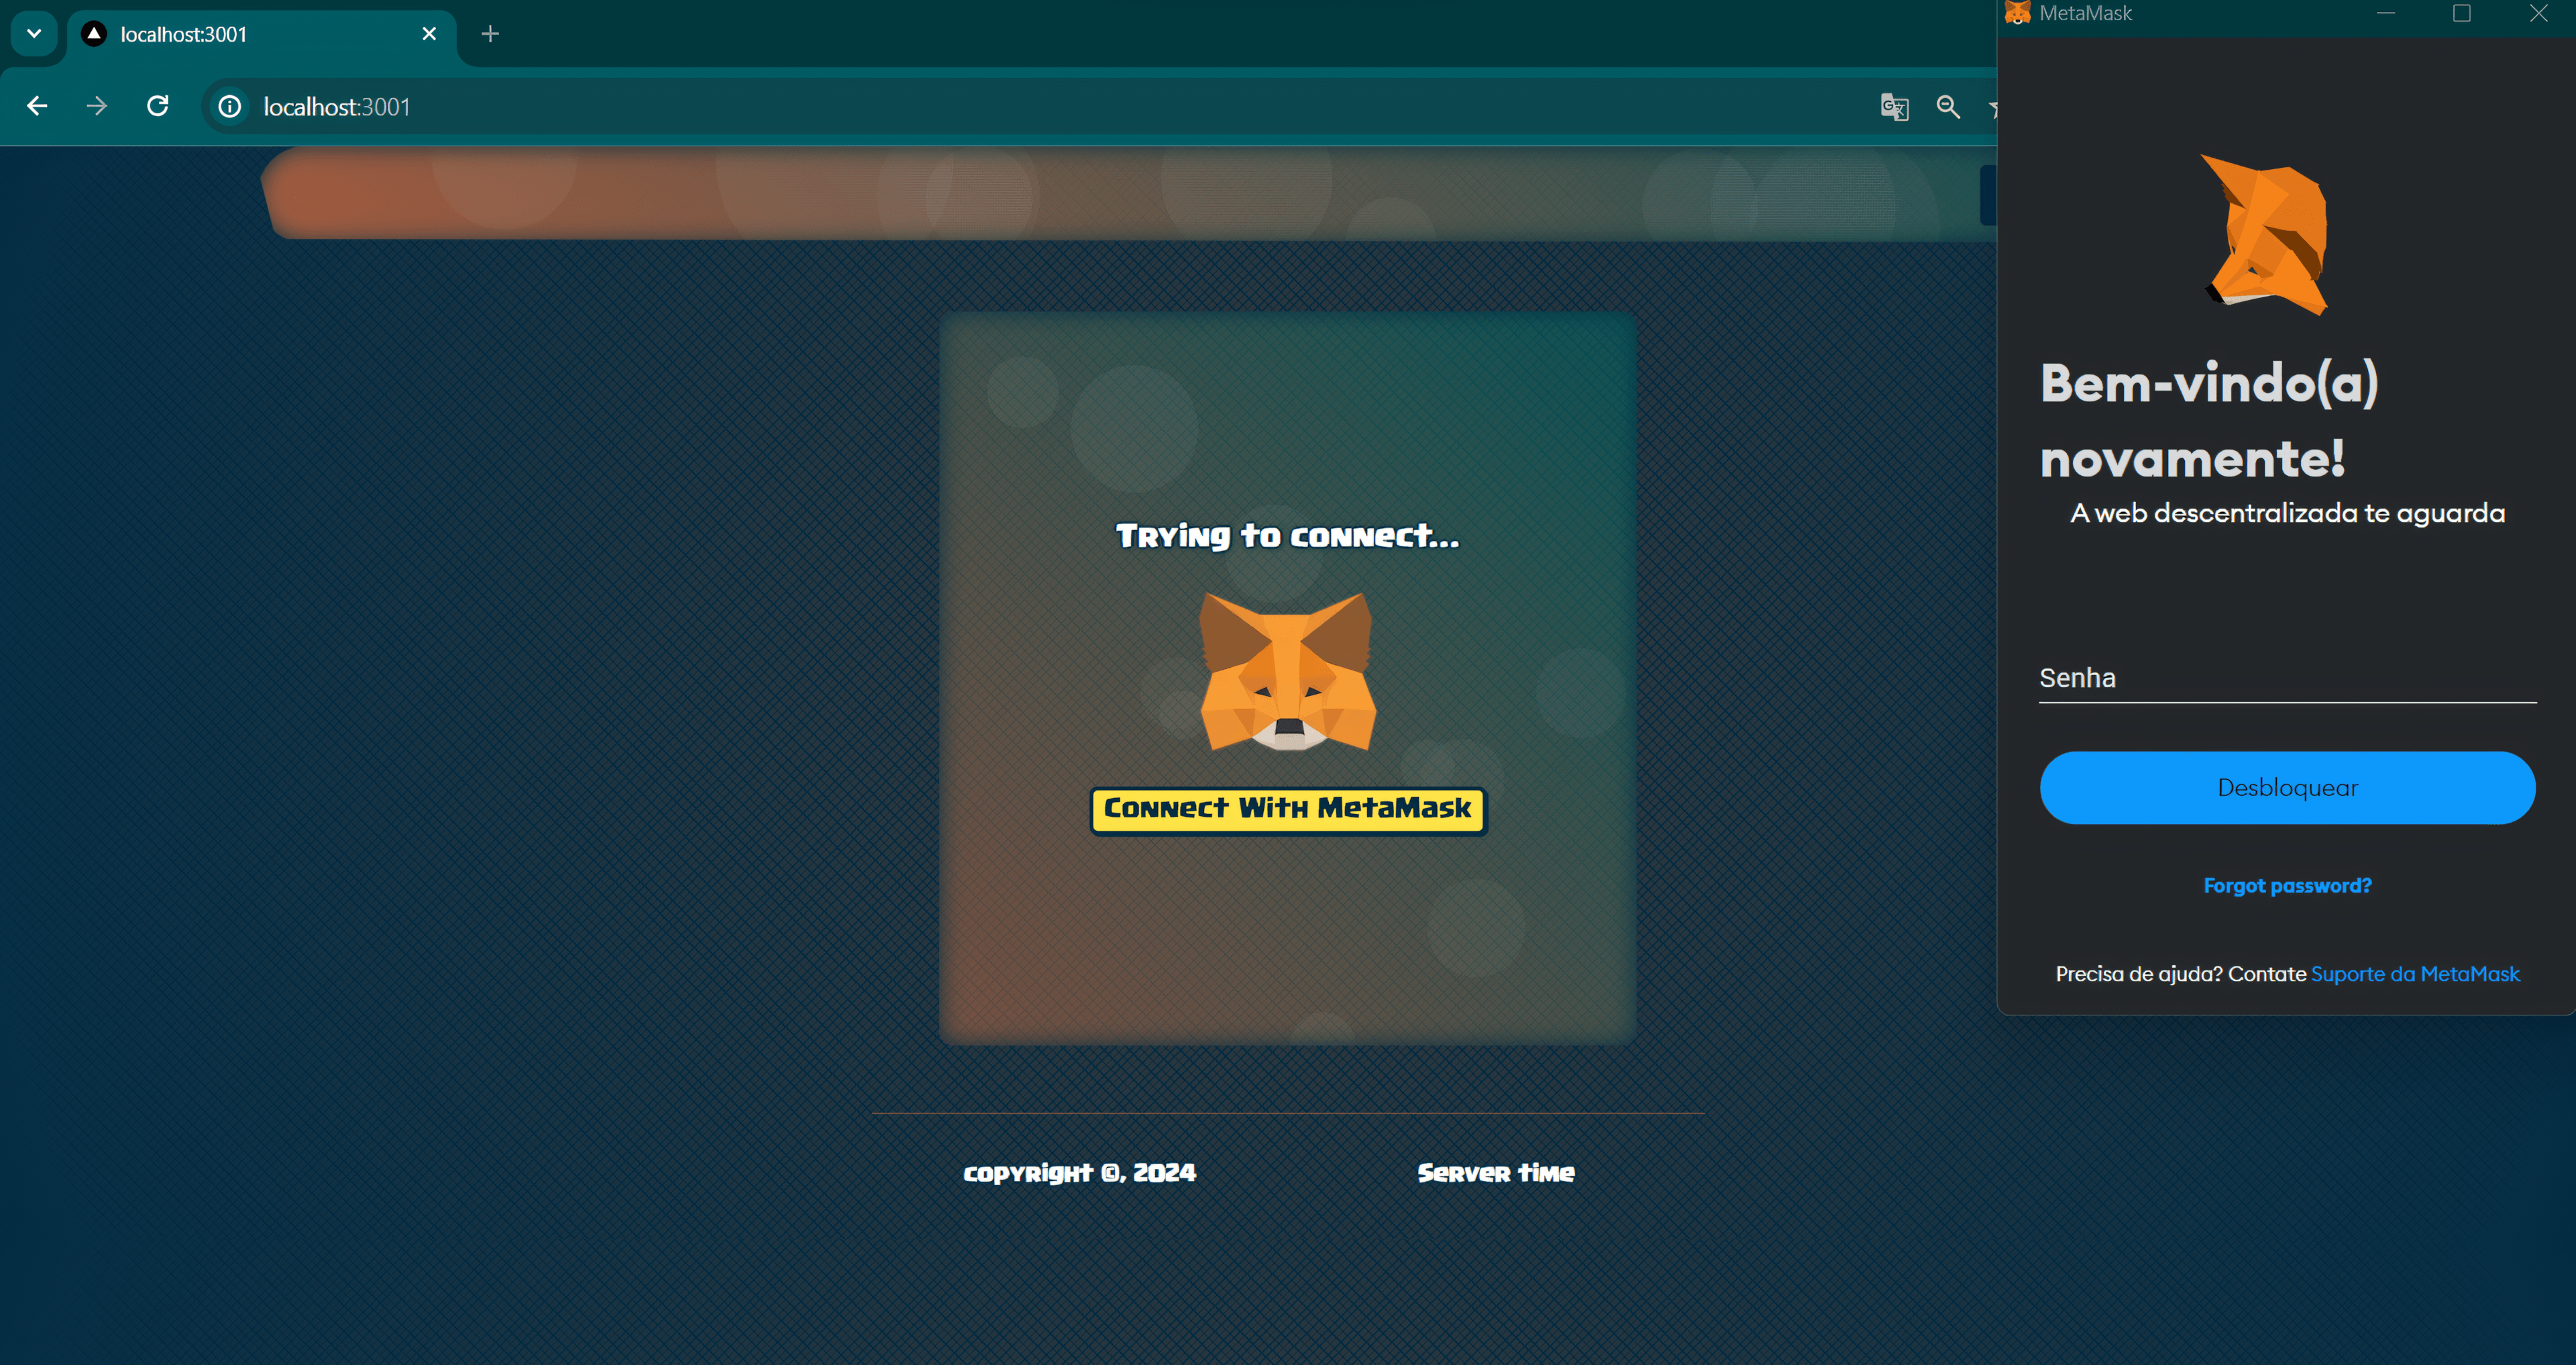
Task: Click the browser forward arrow
Action: click(x=97, y=106)
